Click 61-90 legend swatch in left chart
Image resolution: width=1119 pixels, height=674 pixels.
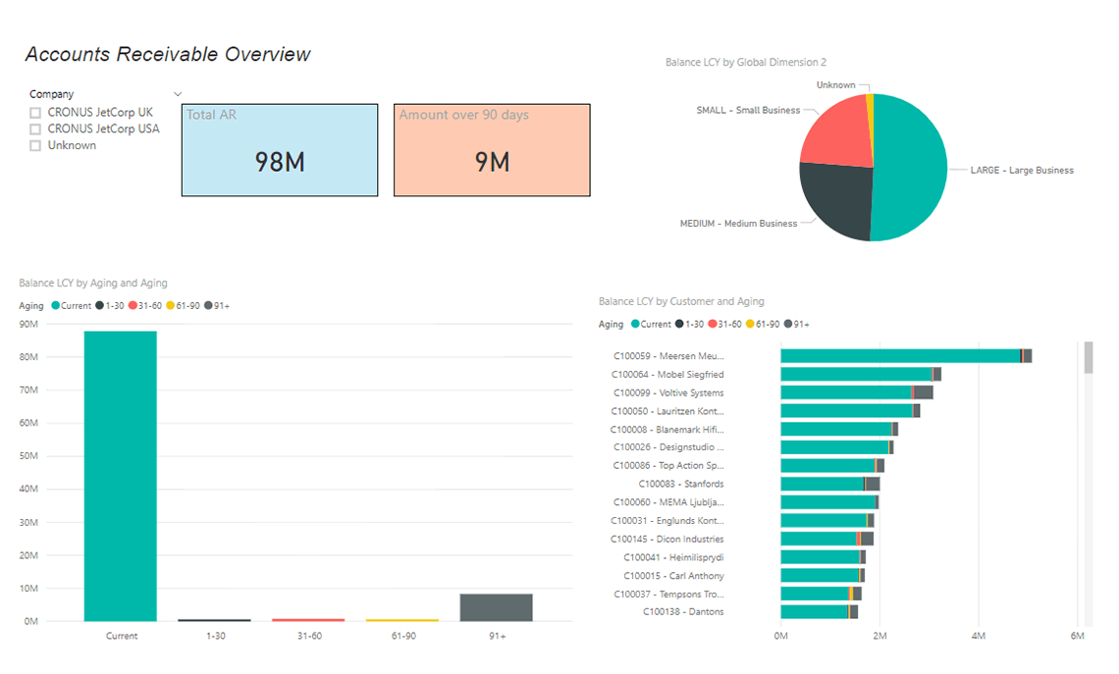171,305
